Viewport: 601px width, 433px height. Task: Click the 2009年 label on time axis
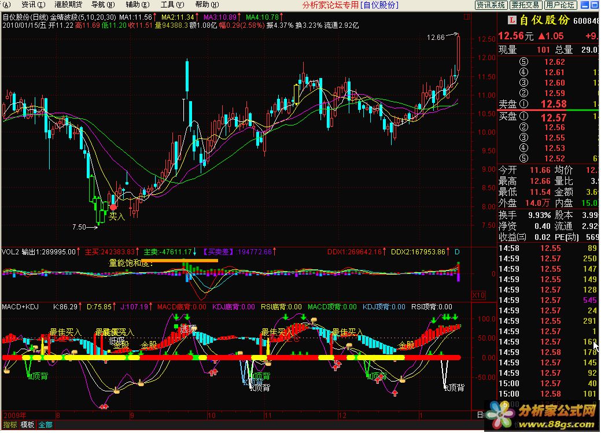tap(15, 416)
